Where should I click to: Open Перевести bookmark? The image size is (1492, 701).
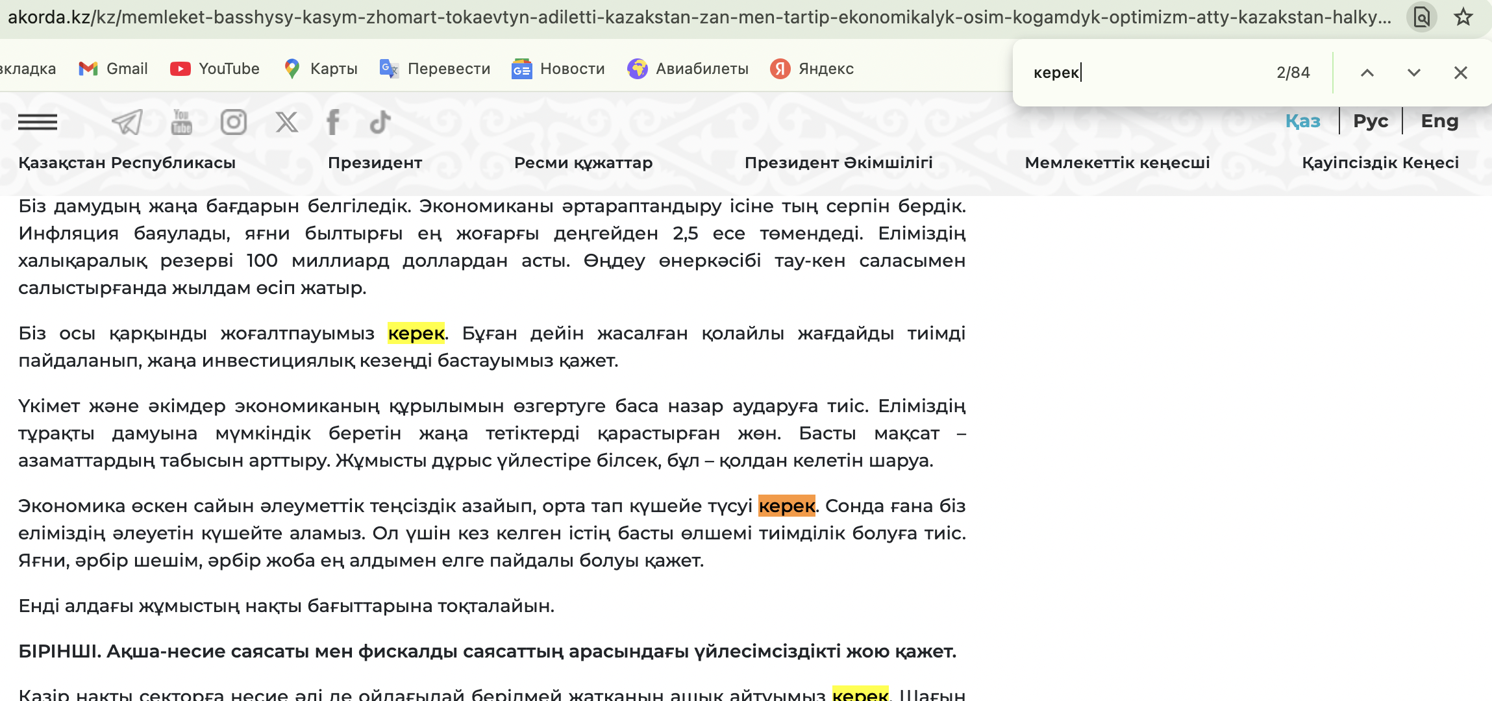[435, 69]
